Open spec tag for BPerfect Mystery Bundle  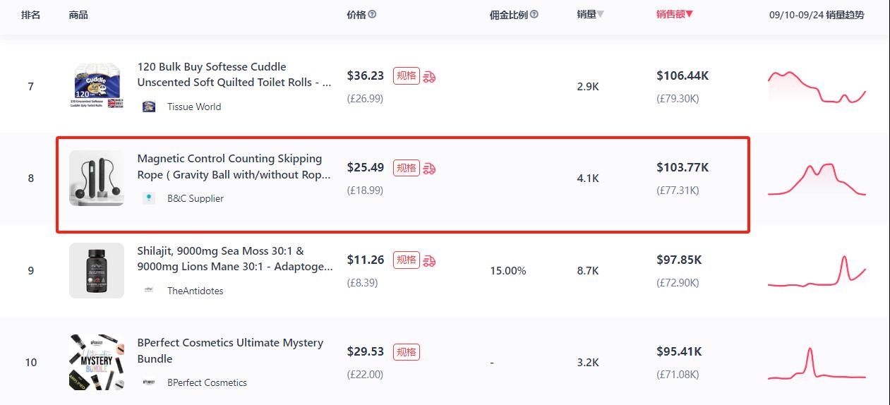[x=407, y=352]
